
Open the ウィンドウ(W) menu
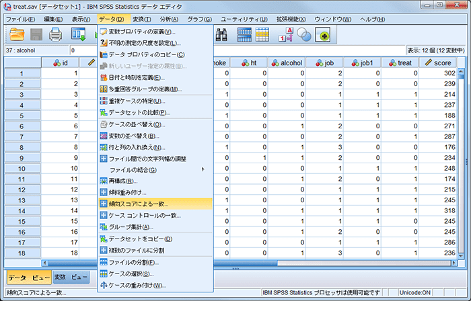pyautogui.click(x=333, y=19)
